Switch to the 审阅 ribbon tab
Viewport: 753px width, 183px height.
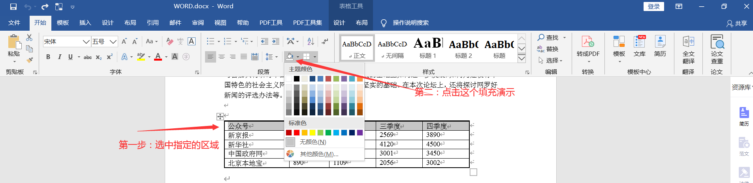[198, 23]
